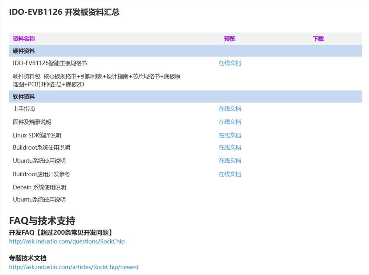Click the 硬件资料包 description text
The height and width of the screenshot is (275, 369).
click(x=97, y=80)
